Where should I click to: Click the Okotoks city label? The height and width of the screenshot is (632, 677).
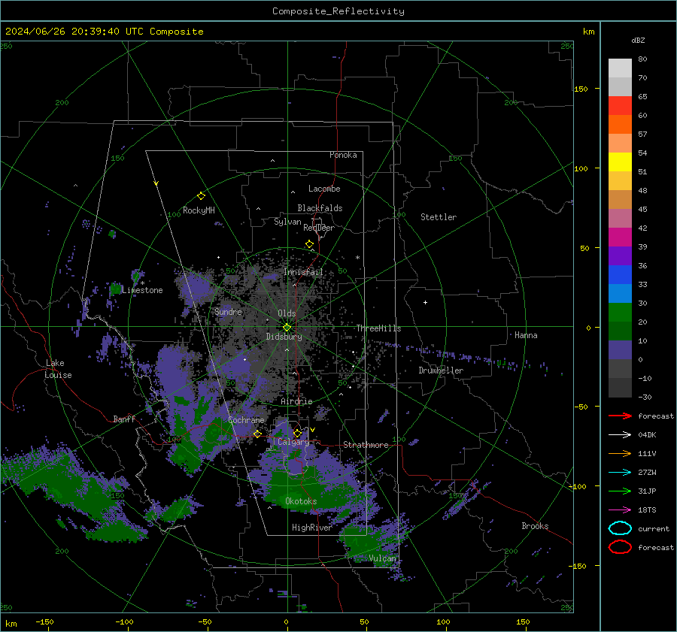point(301,501)
